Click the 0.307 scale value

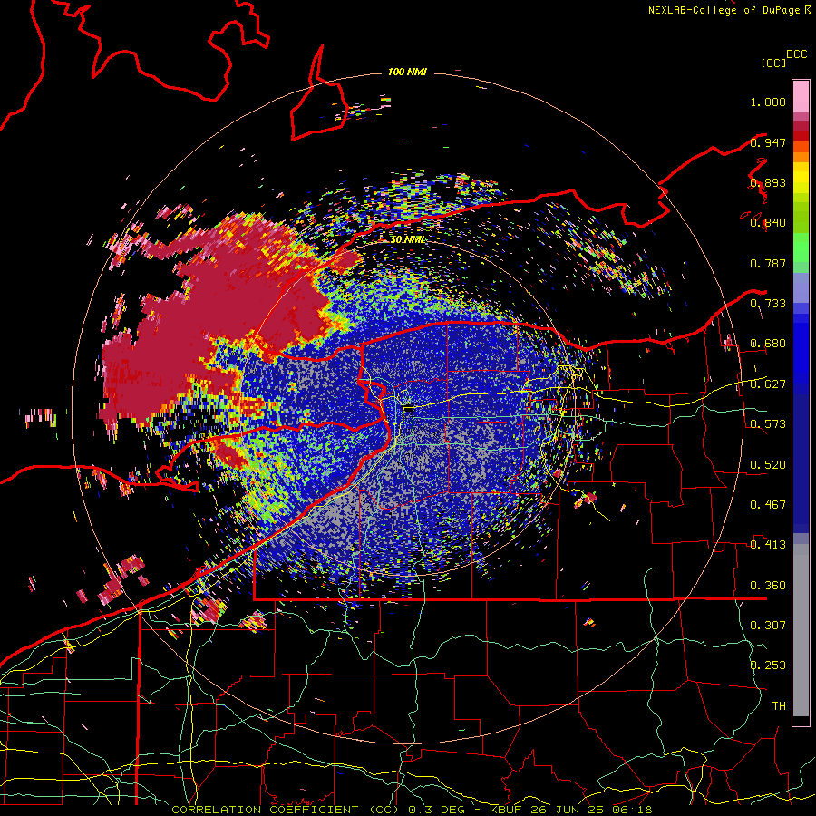(768, 626)
